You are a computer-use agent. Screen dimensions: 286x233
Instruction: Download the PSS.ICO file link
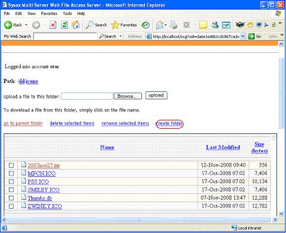(38, 181)
